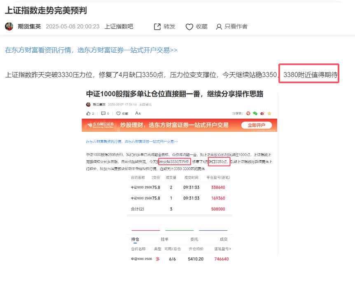Click the 成交量 column header
Viewport: 355px width, 283px height.
171,178
